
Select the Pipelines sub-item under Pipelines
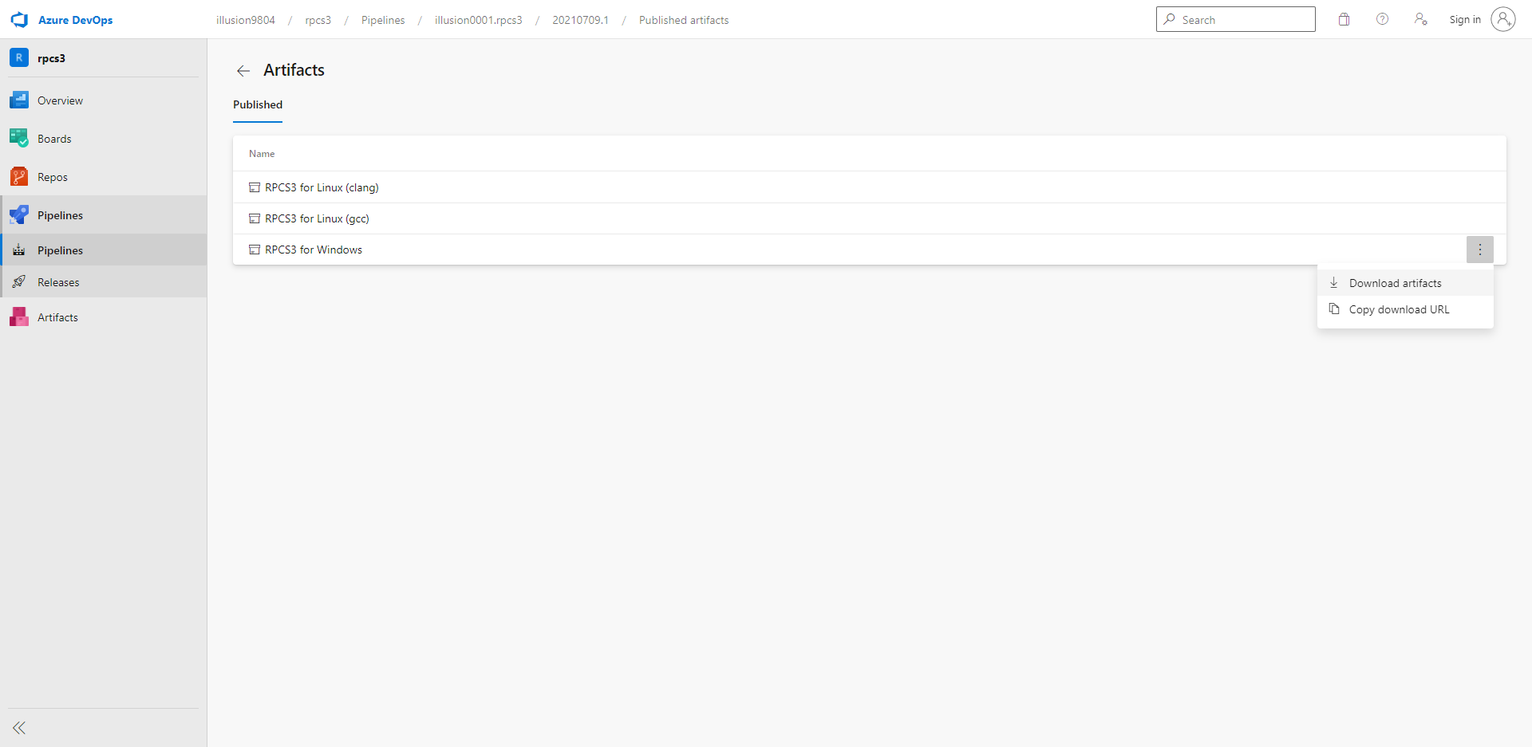pos(104,250)
